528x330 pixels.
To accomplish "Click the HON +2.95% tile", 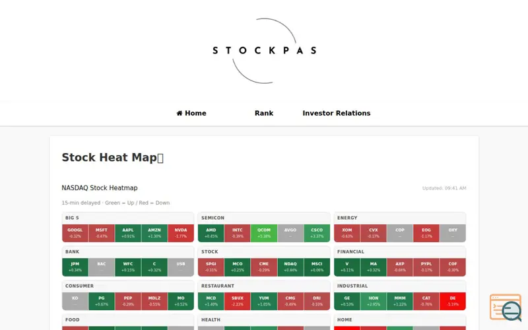I will 374,301.
